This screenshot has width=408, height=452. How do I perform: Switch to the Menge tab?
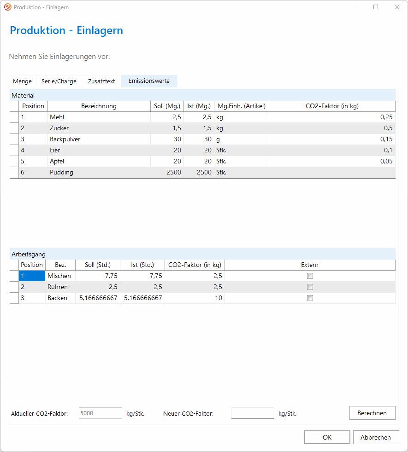coord(22,81)
